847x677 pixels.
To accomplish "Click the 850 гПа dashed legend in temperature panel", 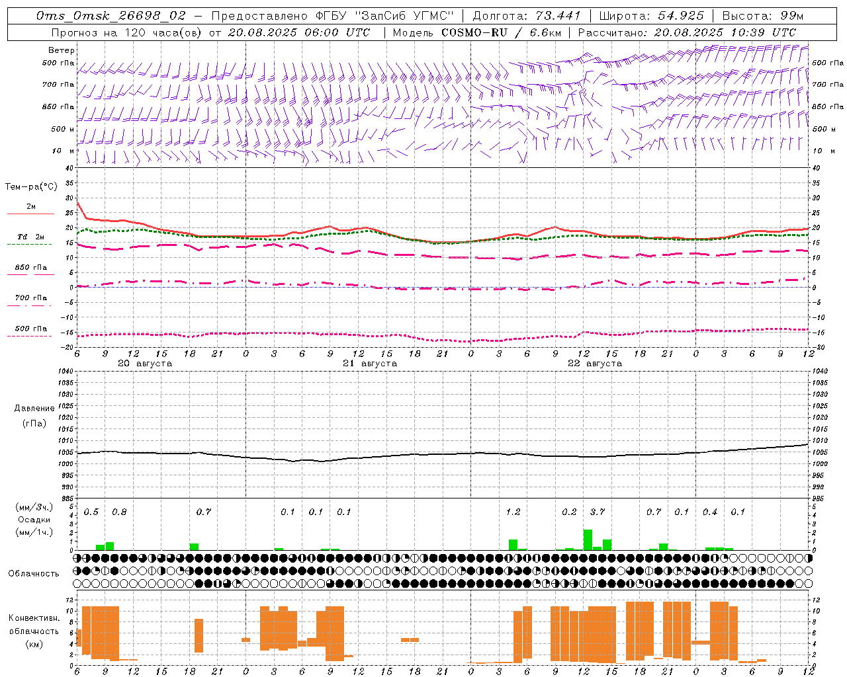I will tap(30, 274).
